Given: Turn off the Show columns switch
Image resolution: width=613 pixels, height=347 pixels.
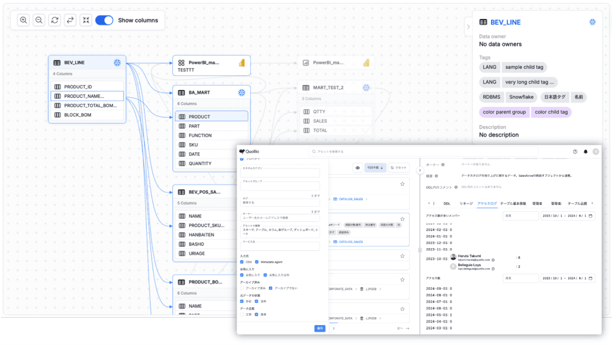Looking at the screenshot, I should [104, 20].
